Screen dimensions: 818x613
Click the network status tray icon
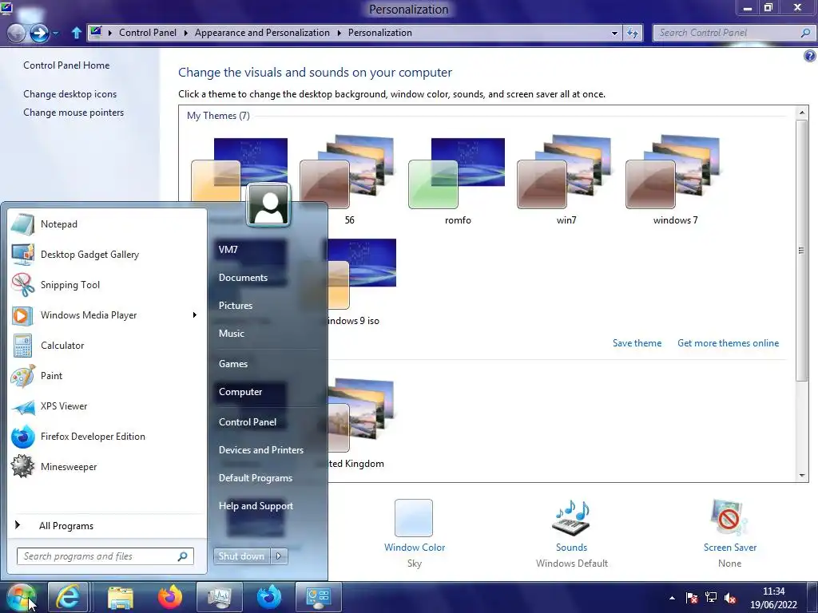710,598
